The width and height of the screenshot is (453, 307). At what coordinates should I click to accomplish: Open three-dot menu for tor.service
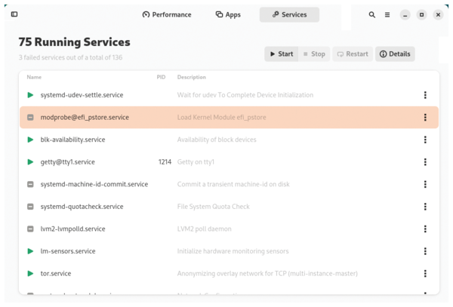tap(425, 274)
